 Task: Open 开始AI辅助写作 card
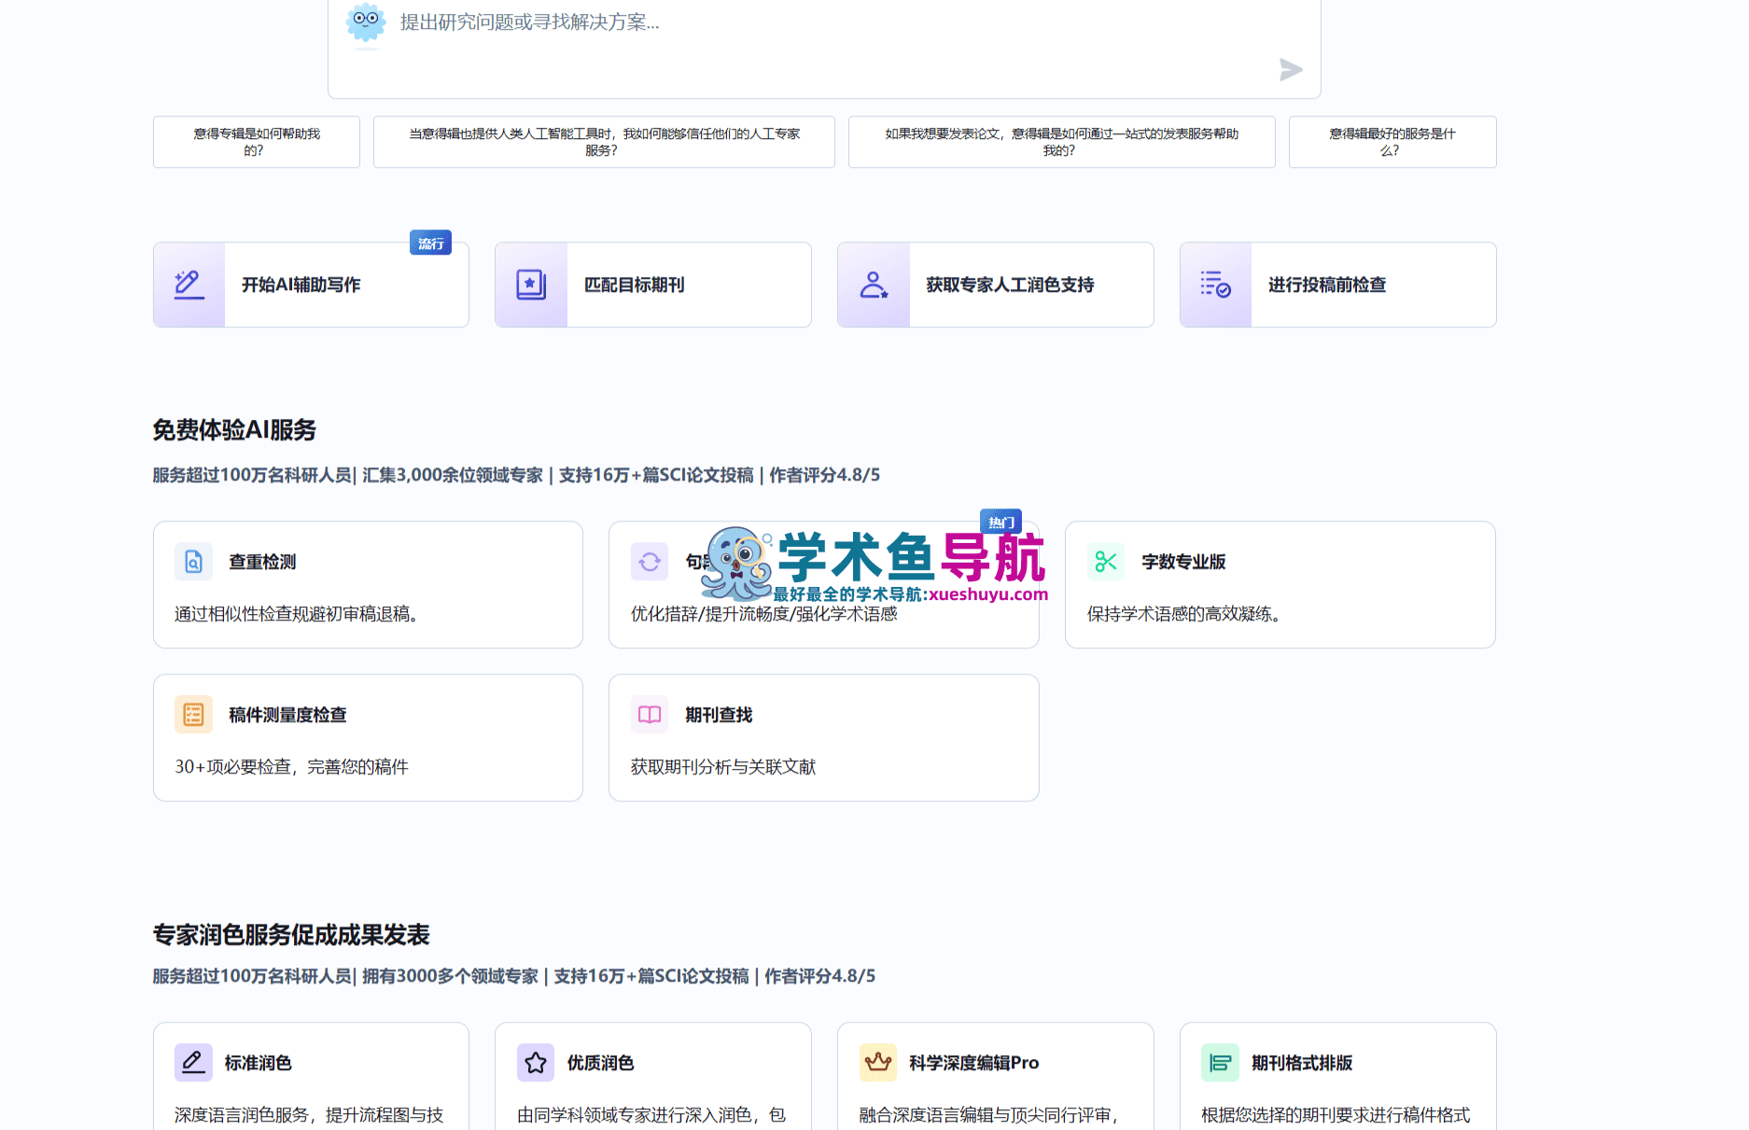click(x=311, y=285)
